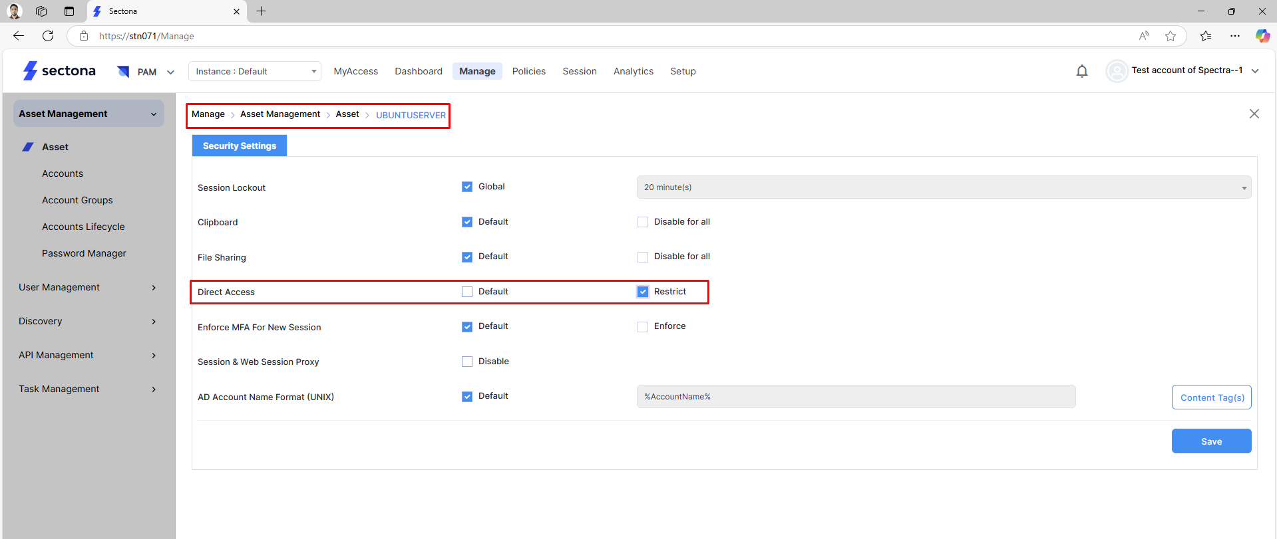The image size is (1277, 539).
Task: Close the UBUNTUSERVER settings panel
Action: click(1254, 114)
